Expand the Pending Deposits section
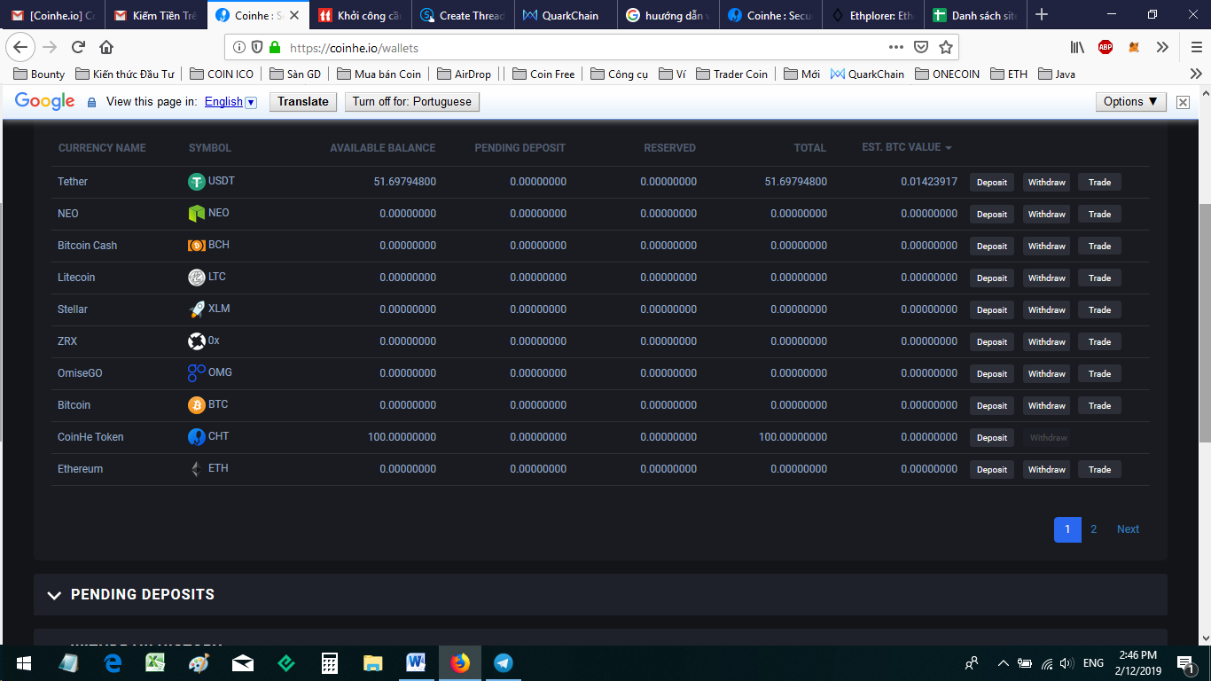 54,595
